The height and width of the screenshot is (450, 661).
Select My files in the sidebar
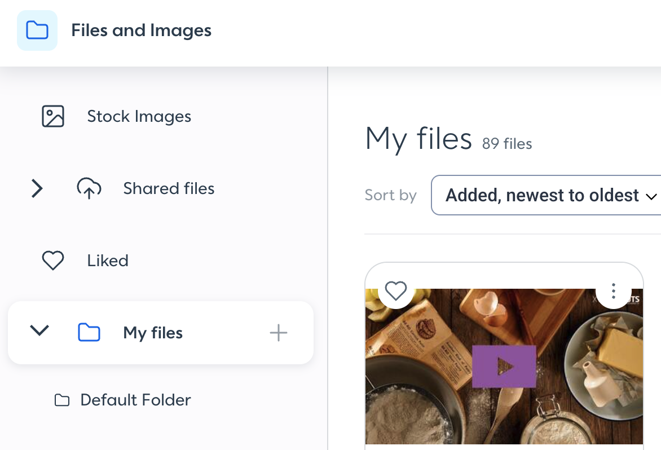click(x=161, y=333)
